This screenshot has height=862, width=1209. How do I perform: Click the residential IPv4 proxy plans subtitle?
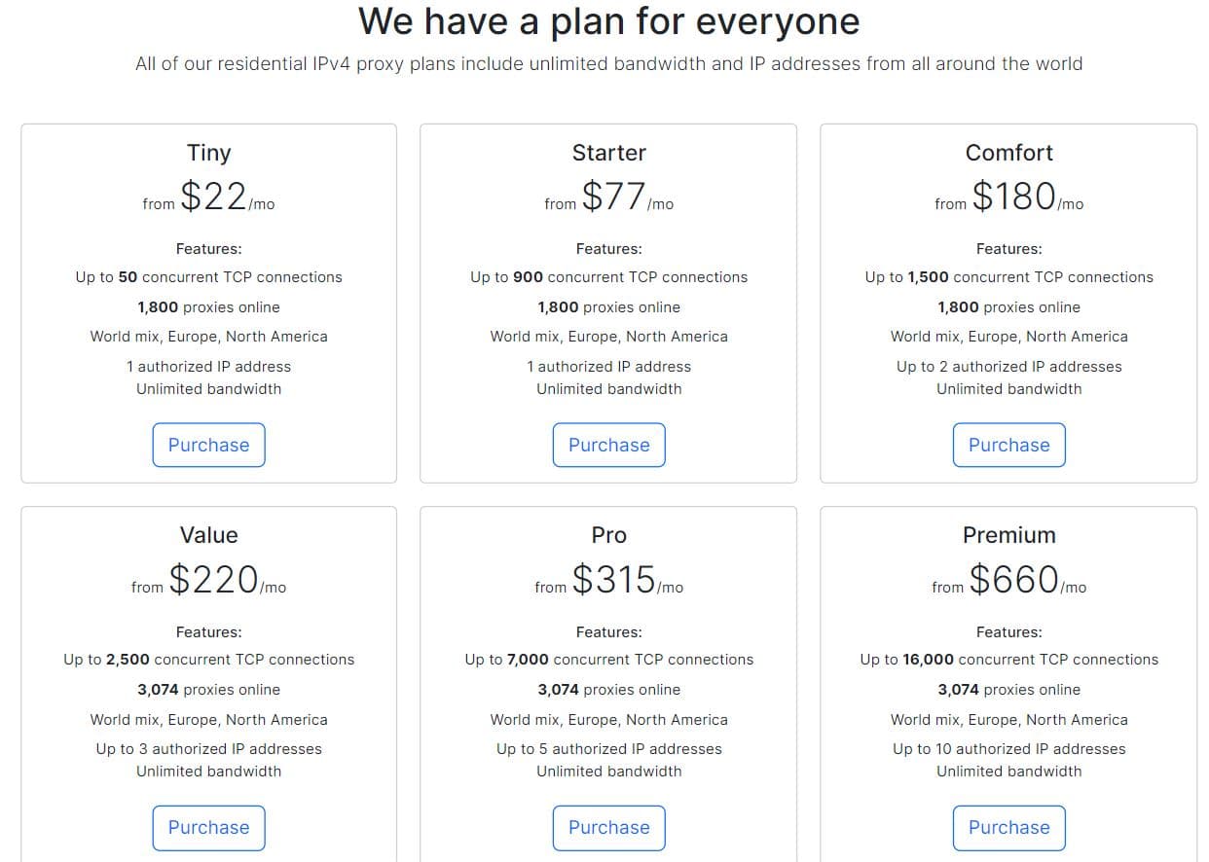[608, 64]
